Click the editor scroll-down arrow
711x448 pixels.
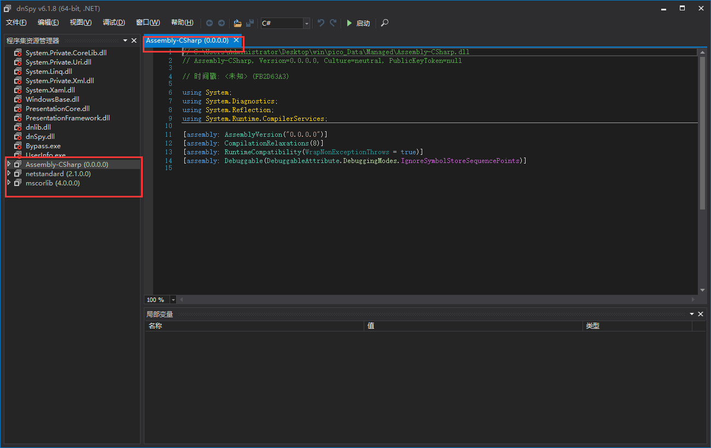pyautogui.click(x=702, y=290)
